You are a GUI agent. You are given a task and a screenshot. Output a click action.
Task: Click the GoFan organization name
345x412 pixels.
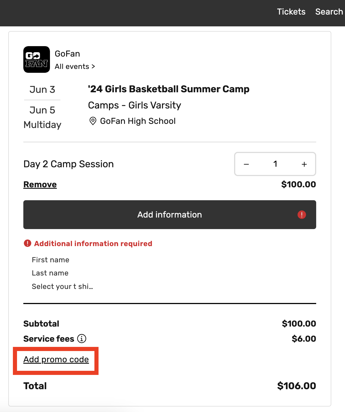click(67, 54)
